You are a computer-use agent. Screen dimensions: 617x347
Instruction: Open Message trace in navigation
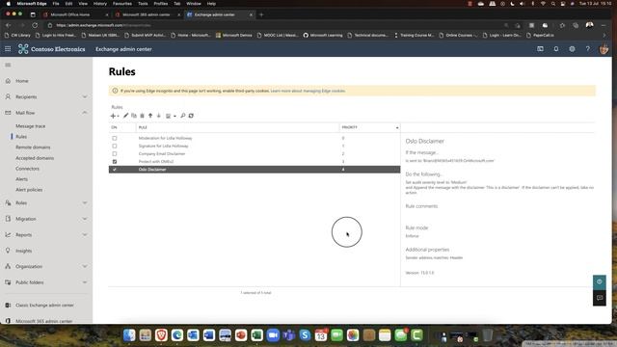pyautogui.click(x=30, y=126)
